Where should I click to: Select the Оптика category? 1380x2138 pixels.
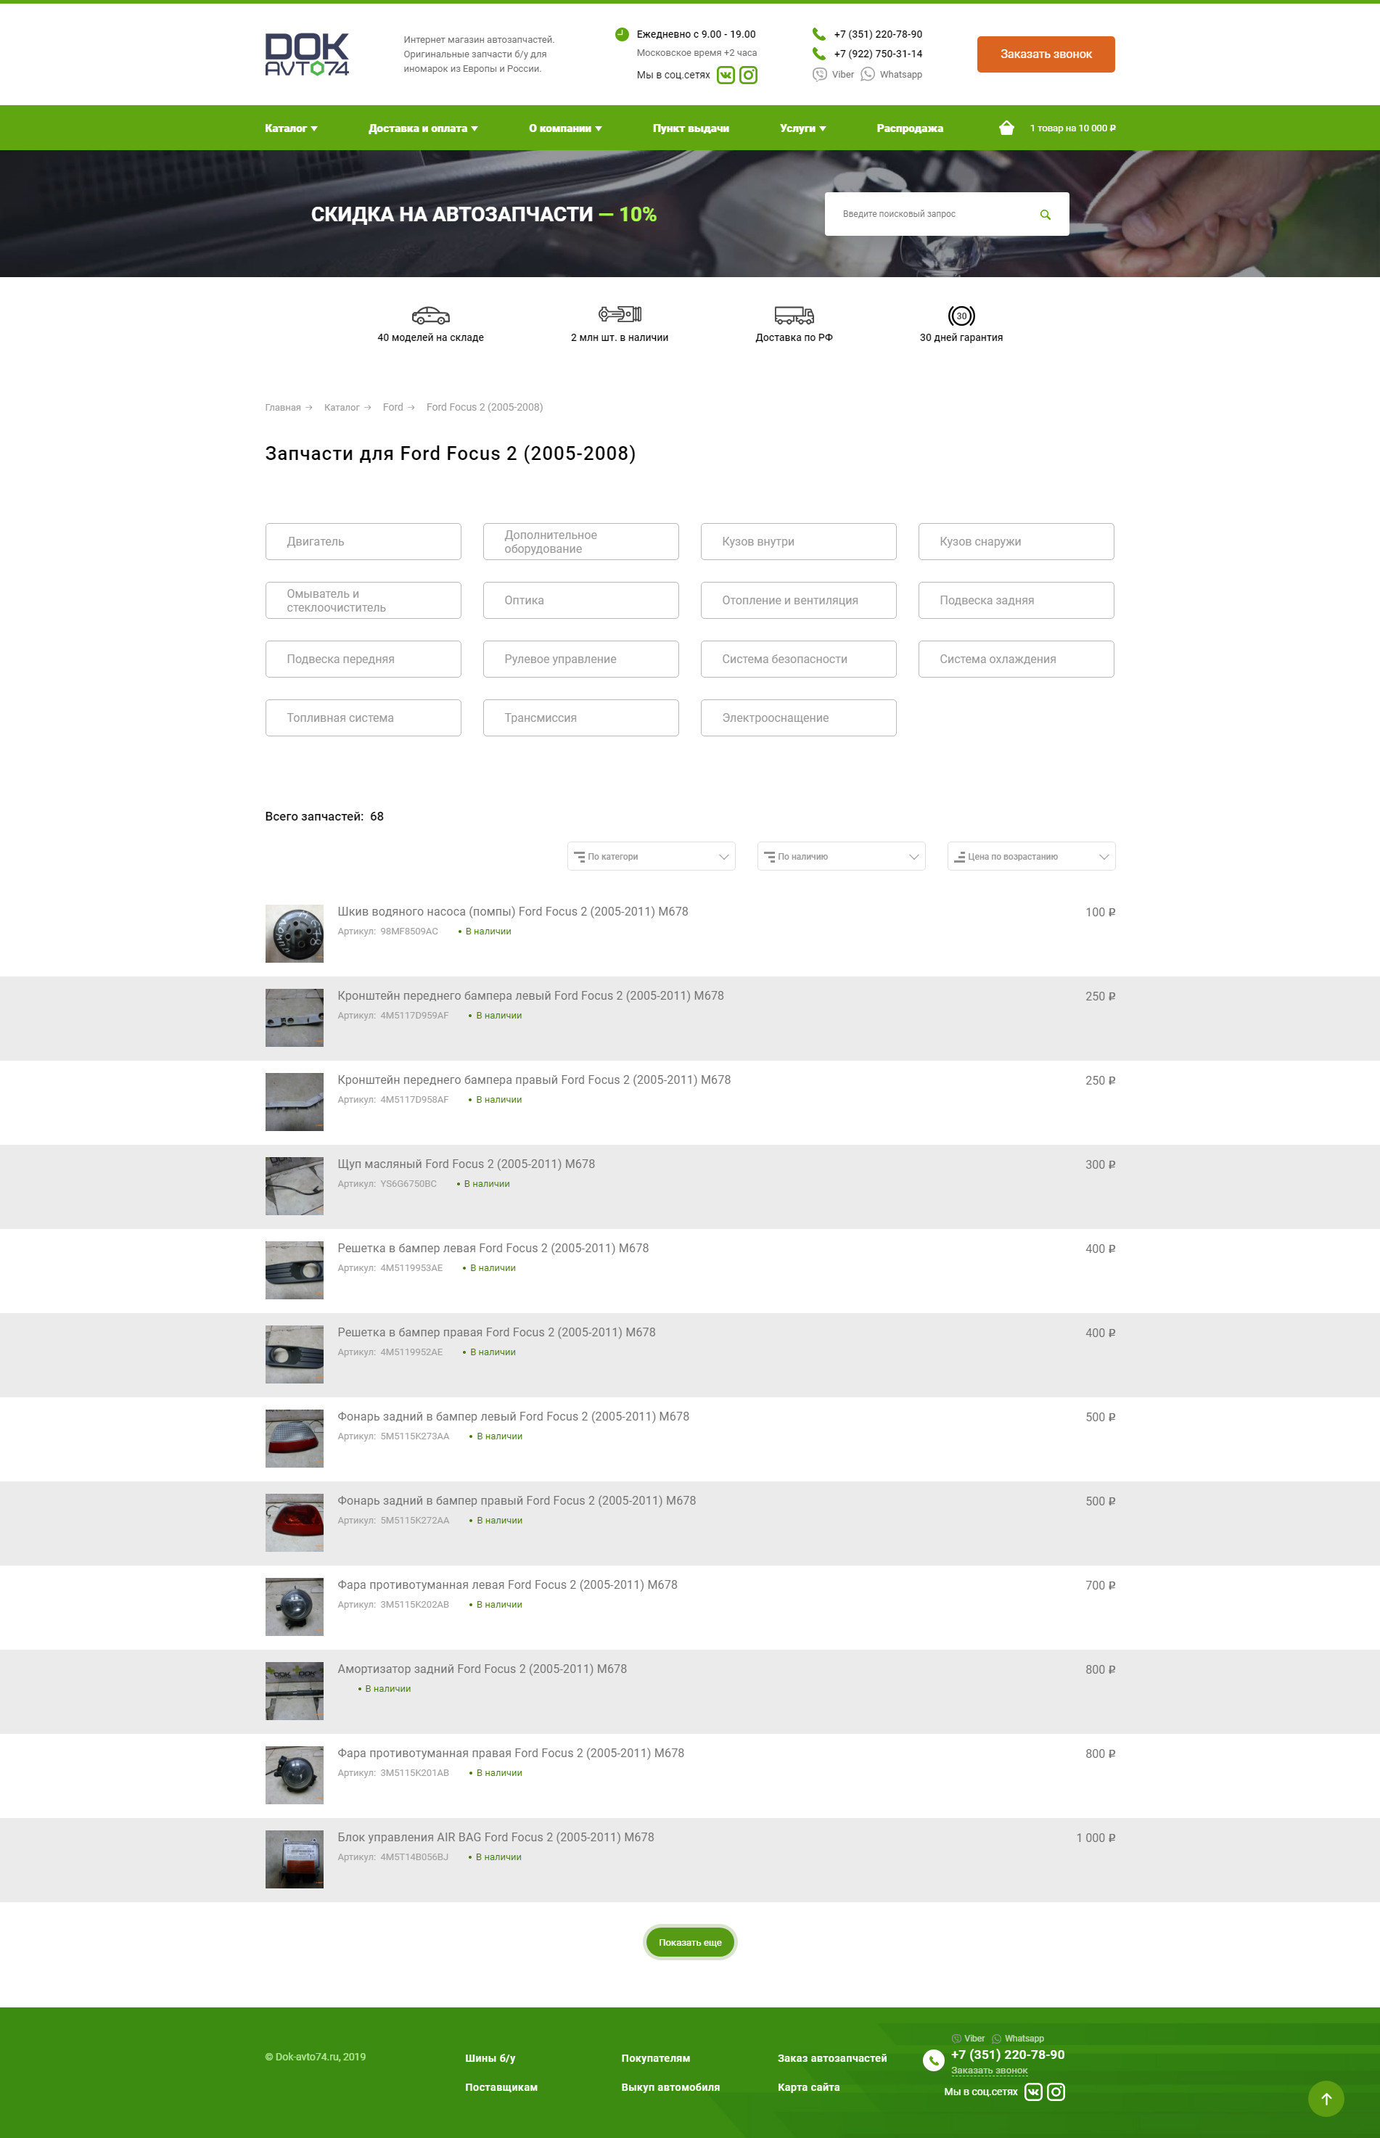tap(580, 601)
